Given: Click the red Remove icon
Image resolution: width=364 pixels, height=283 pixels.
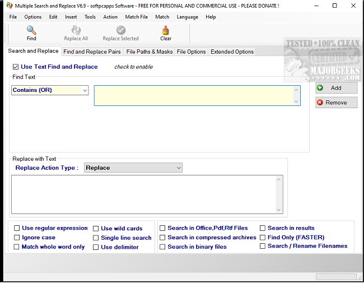Looking at the screenshot, I should [320, 103].
